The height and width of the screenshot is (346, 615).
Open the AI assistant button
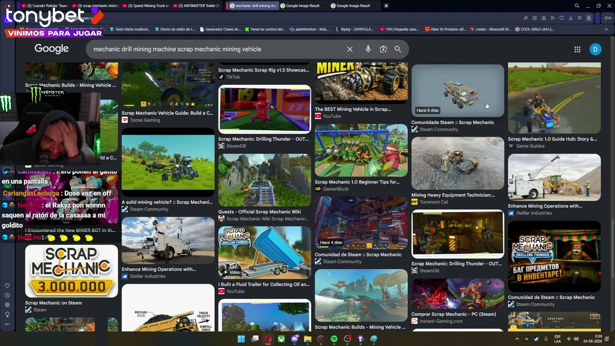(x=609, y=18)
